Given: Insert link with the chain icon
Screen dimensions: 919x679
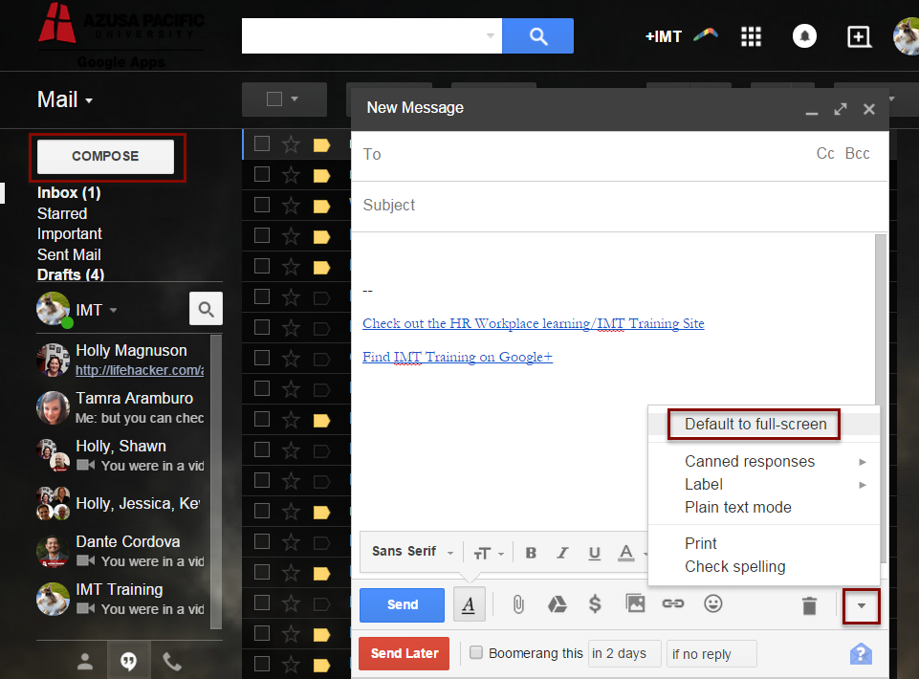Looking at the screenshot, I should 673,603.
